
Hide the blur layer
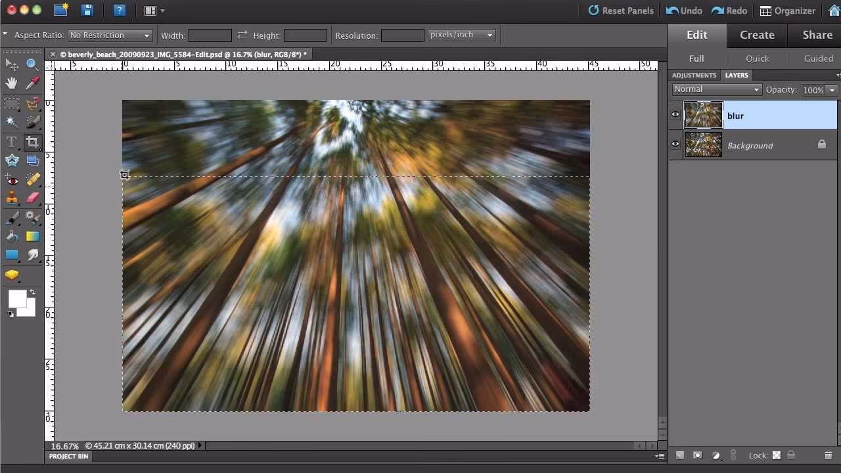click(675, 114)
